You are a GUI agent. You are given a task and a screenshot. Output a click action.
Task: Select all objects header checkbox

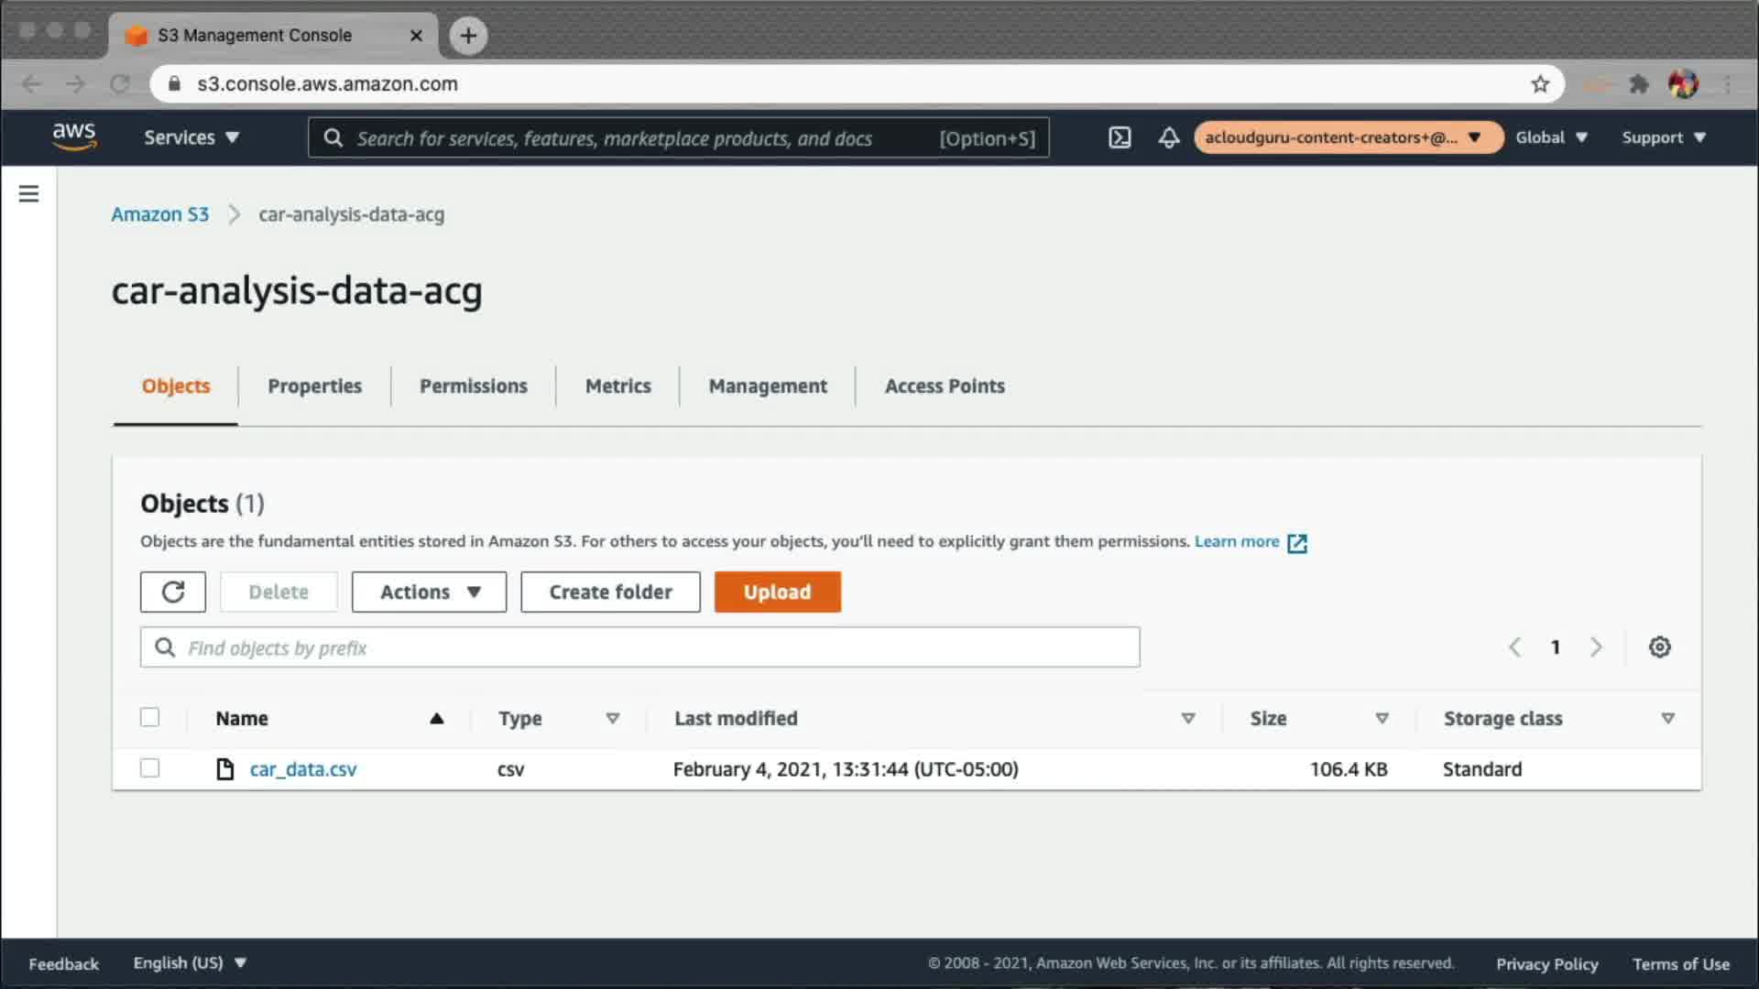[x=149, y=717]
